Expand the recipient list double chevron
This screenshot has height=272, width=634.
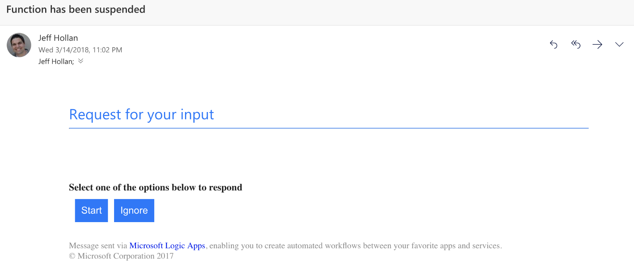81,61
